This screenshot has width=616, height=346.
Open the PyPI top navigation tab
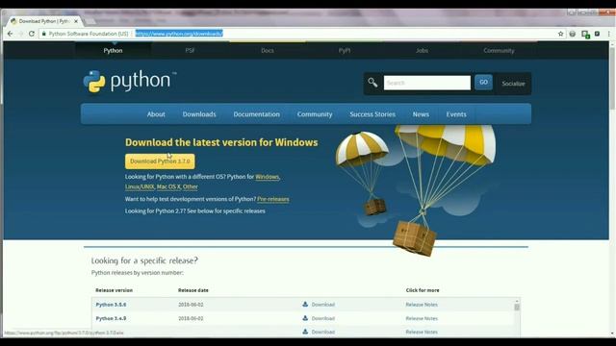tap(345, 51)
